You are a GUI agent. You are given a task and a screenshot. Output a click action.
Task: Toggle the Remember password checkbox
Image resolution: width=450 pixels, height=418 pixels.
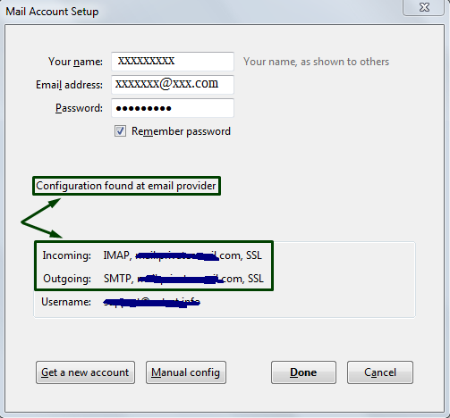pos(120,131)
